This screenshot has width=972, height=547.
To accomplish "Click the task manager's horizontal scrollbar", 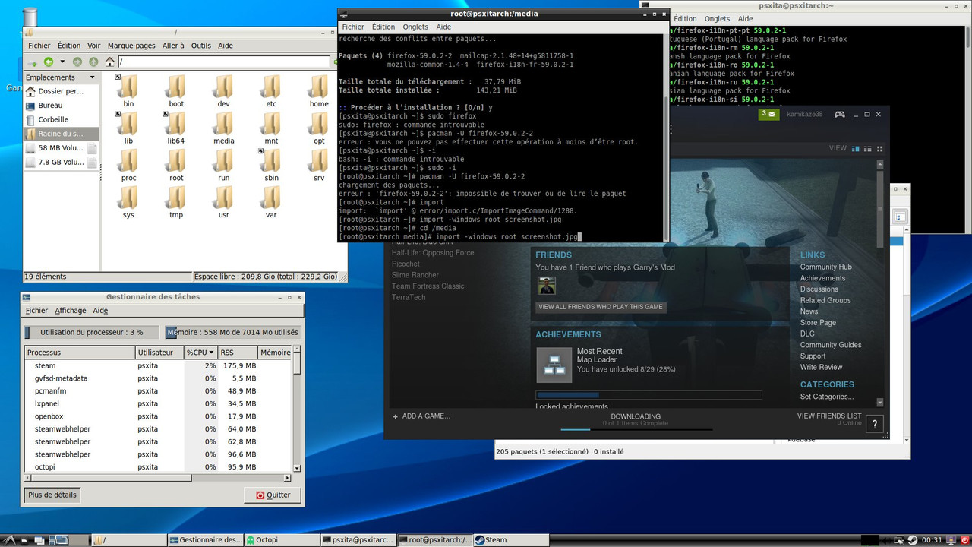I will [x=158, y=478].
